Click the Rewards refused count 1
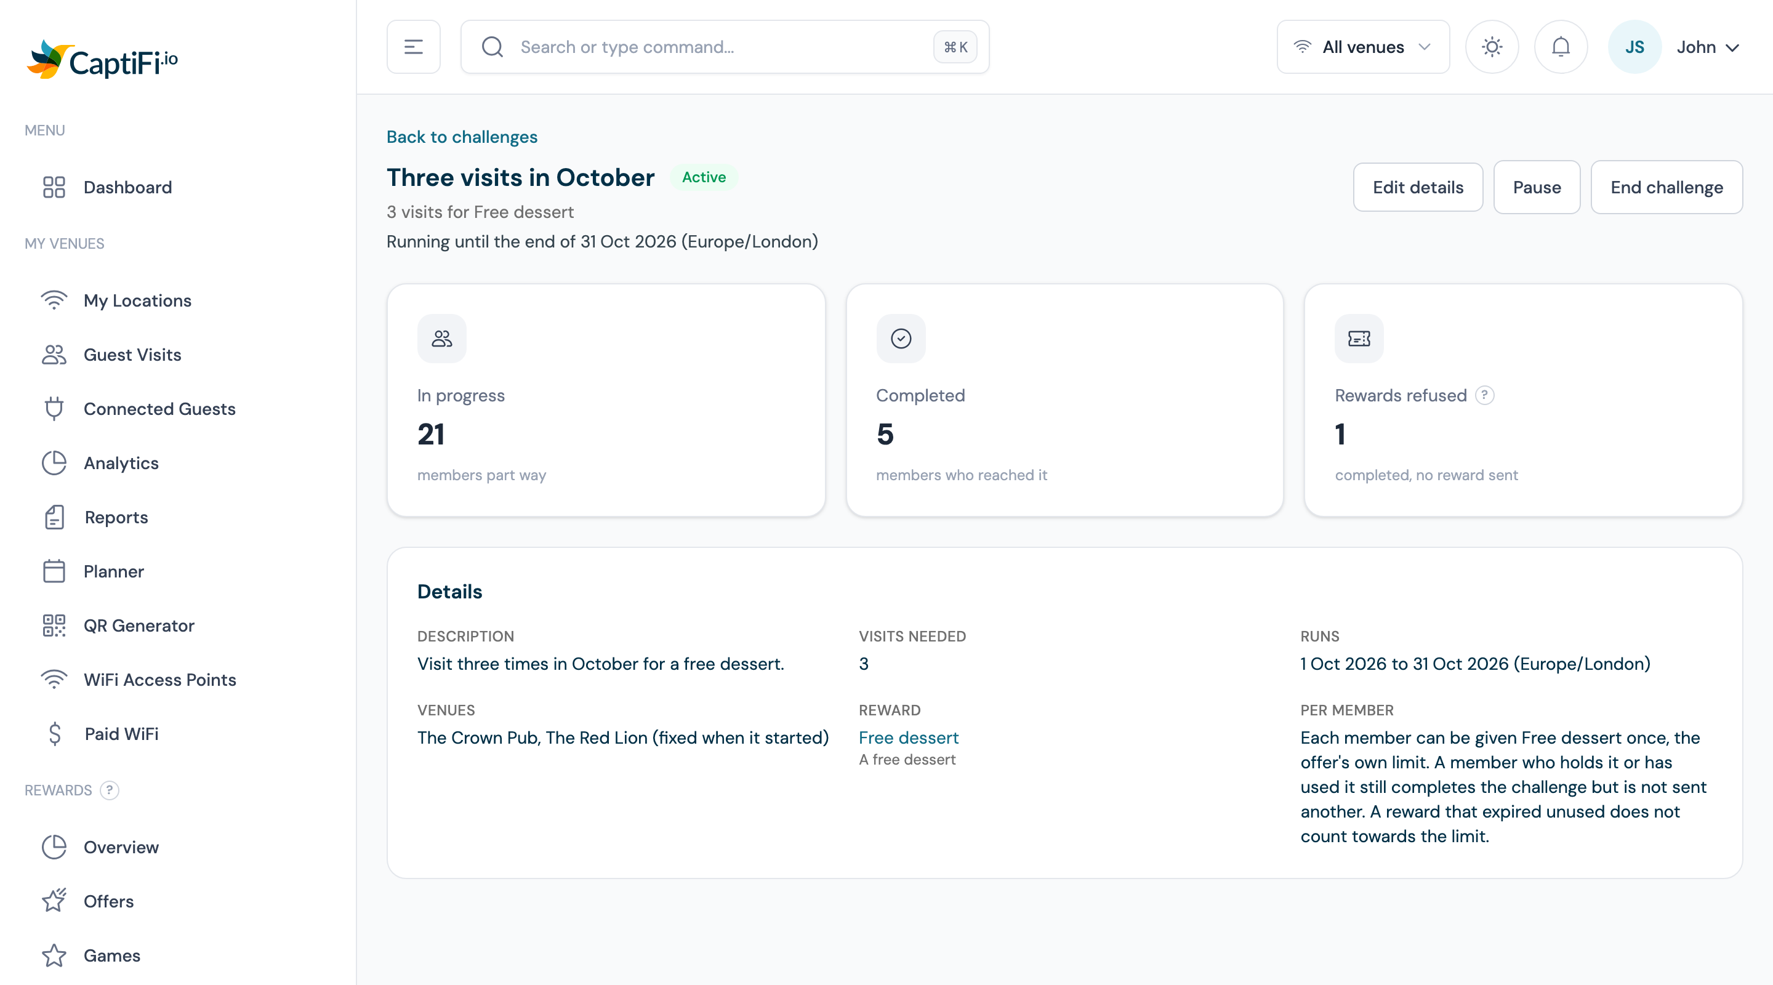Image resolution: width=1773 pixels, height=985 pixels. pos(1340,435)
